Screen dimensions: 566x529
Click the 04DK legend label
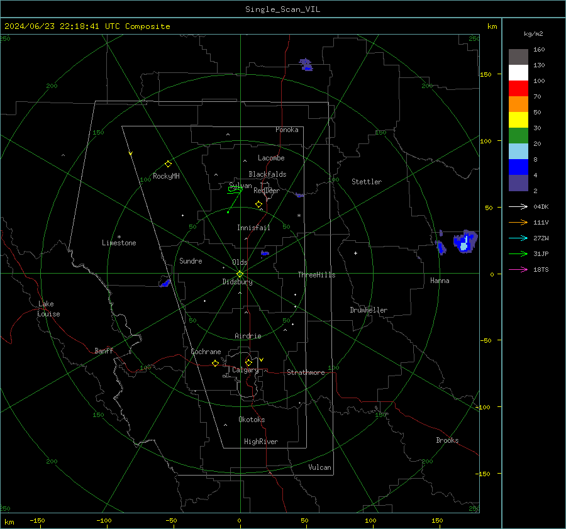coord(541,207)
